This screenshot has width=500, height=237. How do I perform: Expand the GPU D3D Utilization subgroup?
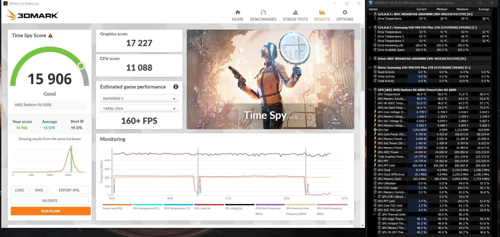[374, 197]
